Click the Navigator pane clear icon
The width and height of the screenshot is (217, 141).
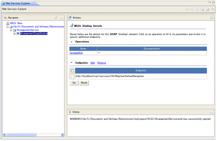62,17
